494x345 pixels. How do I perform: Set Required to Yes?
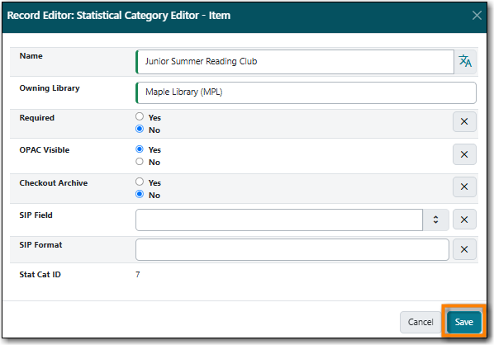[140, 116]
